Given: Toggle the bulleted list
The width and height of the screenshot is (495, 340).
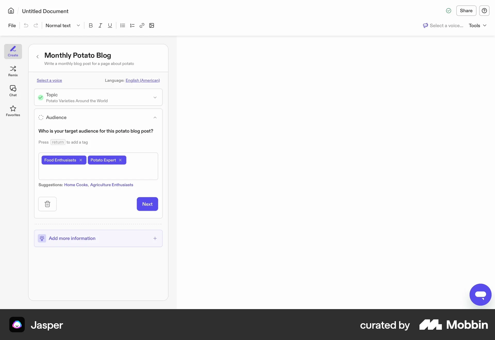Looking at the screenshot, I should [x=122, y=25].
